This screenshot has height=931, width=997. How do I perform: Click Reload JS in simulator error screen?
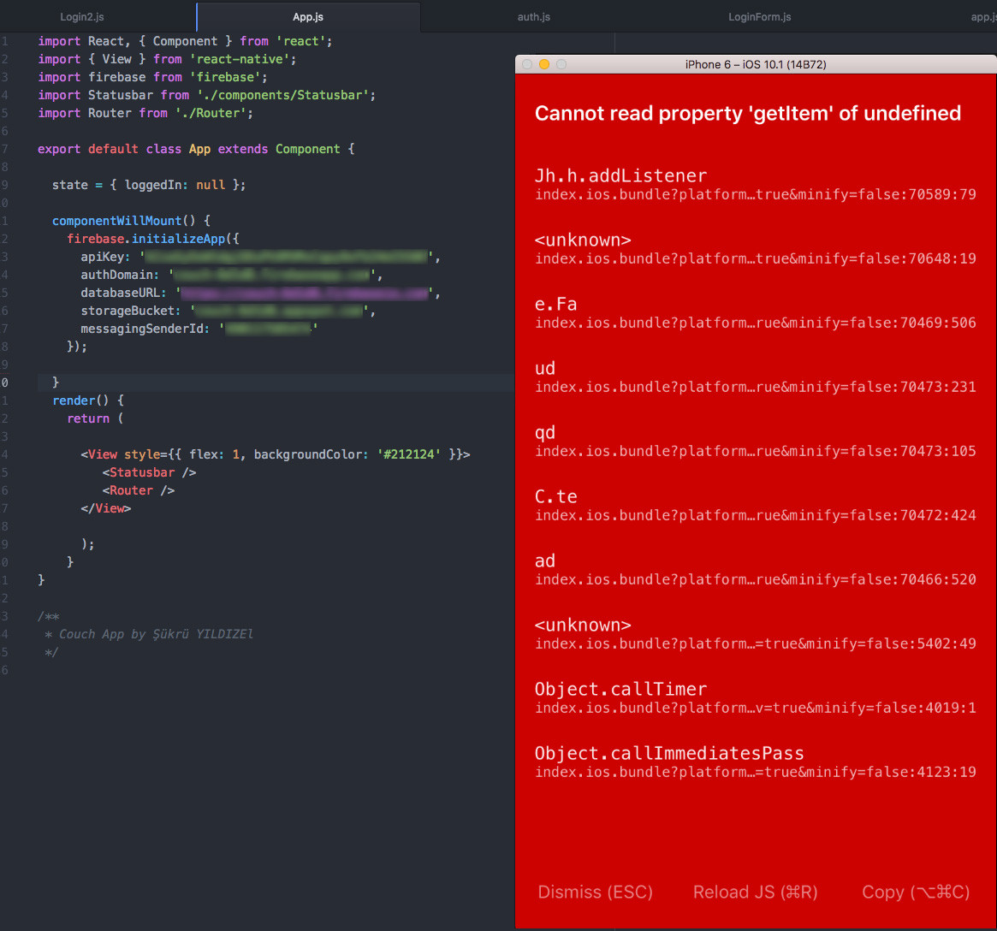[x=755, y=892]
